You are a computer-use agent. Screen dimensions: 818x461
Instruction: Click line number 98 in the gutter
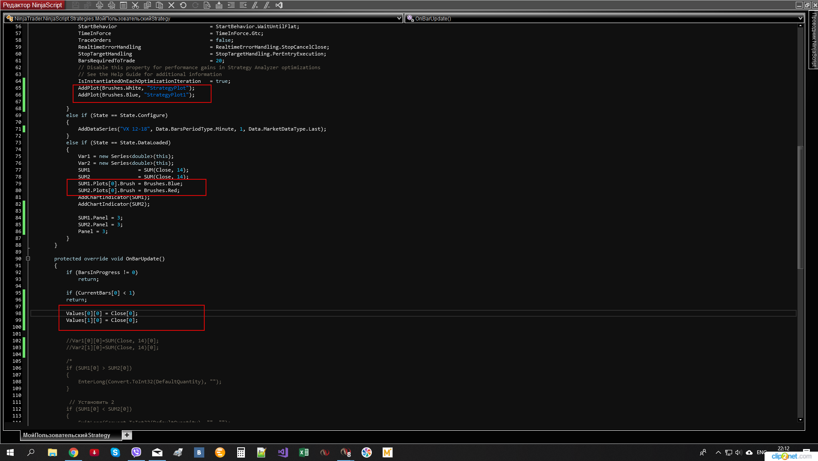pos(18,313)
